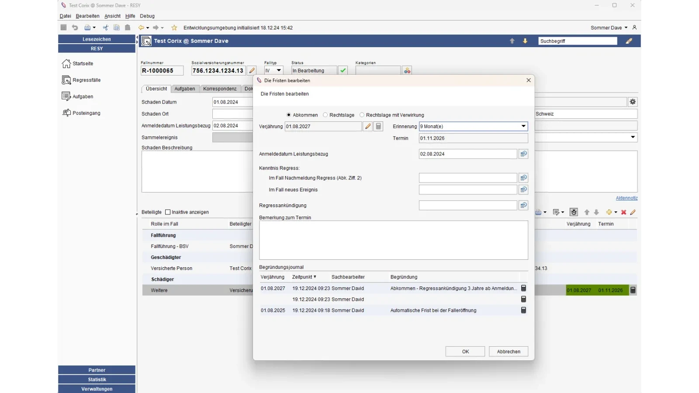Viewport: 699px width, 393px height.
Task: Click the icon beside Anmeldedatum Leistungsbezug in dialog
Action: point(523,154)
